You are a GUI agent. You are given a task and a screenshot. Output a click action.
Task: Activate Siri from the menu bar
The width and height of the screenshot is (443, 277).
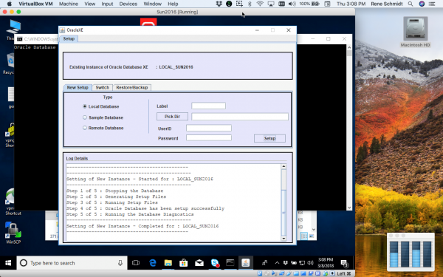coord(422,4)
